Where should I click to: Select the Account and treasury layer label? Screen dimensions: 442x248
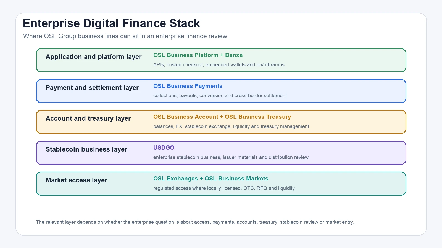point(88,118)
